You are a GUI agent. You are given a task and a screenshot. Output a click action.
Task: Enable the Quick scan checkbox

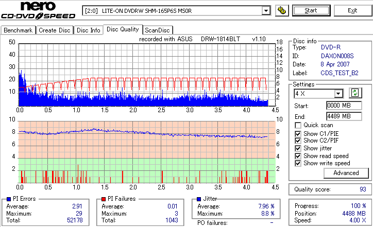tap(298, 125)
